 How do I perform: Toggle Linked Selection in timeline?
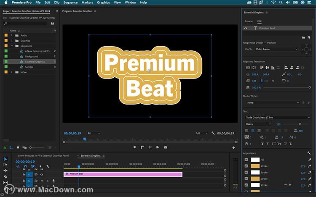pos(32,166)
